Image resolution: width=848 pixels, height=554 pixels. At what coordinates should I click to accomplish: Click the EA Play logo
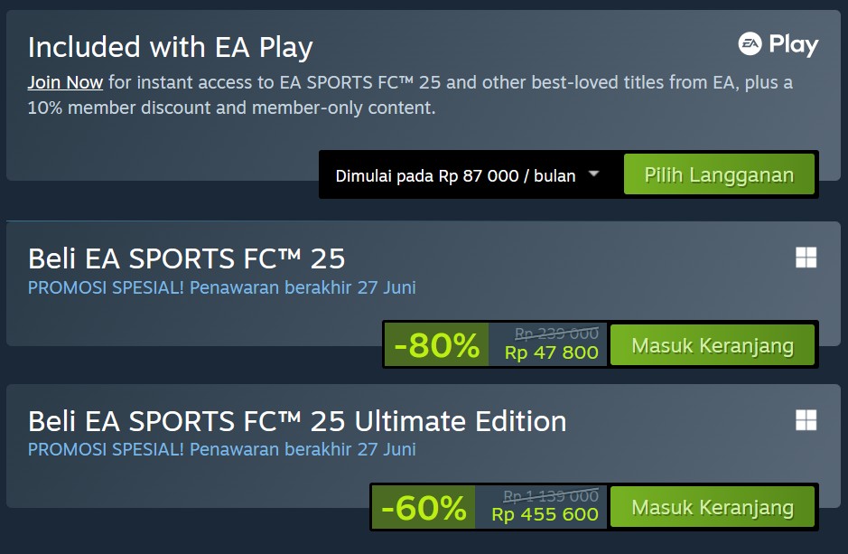click(778, 44)
